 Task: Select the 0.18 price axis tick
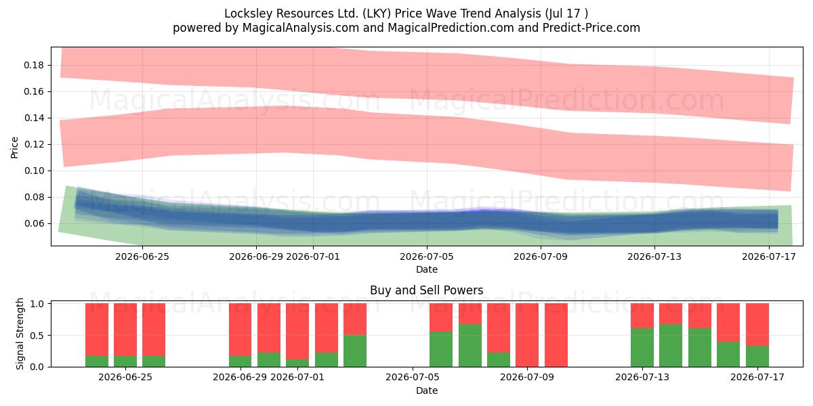(x=35, y=65)
